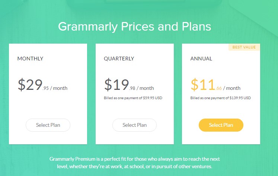278x176 pixels.
Task: Click the QUARTERLY plan heading
Action: click(119, 59)
